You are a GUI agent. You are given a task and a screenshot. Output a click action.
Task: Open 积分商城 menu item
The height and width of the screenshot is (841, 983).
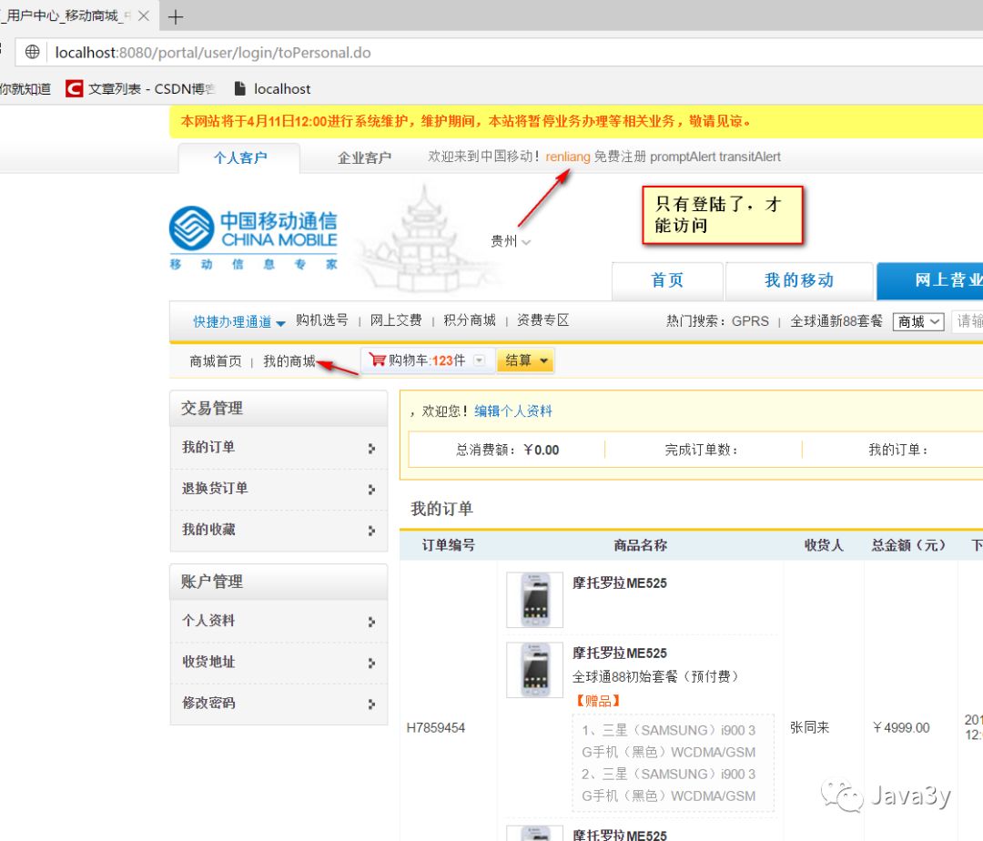click(x=470, y=320)
